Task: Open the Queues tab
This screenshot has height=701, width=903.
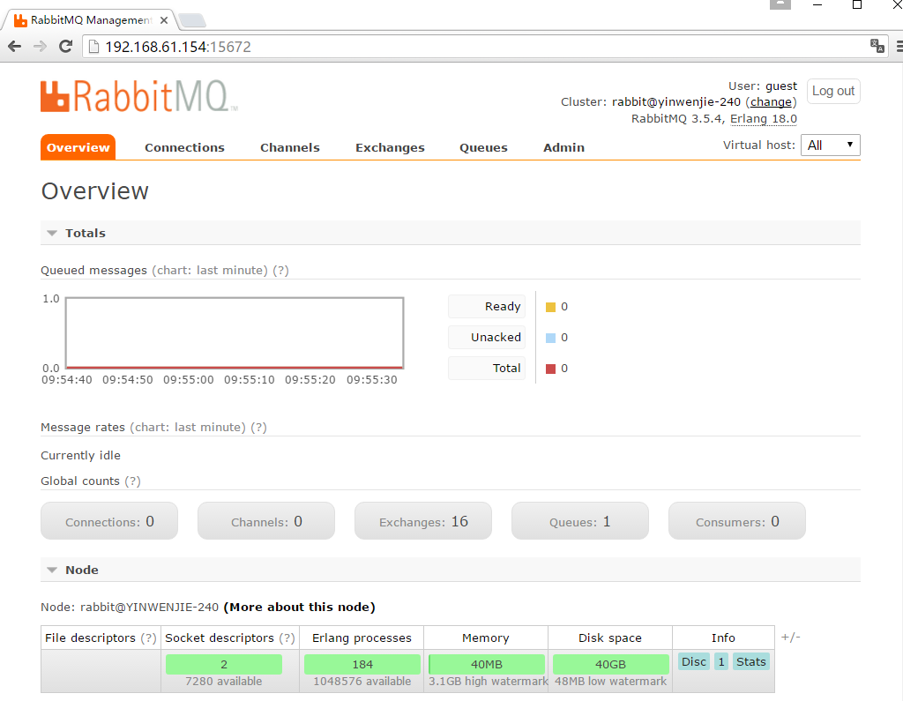Action: pyautogui.click(x=483, y=147)
